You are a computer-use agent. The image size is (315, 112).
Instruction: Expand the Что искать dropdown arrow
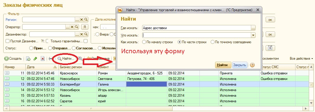point(253,35)
